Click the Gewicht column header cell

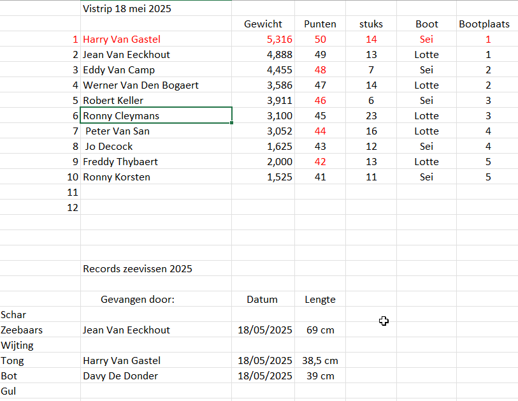click(x=263, y=24)
